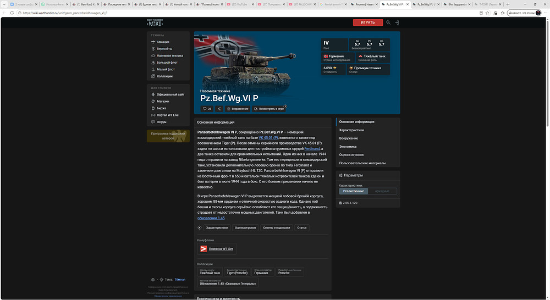Switch to the finnish army browser tab
The image size is (550, 300).
click(333, 4)
